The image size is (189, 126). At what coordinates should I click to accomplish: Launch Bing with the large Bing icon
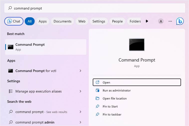click(180, 21)
